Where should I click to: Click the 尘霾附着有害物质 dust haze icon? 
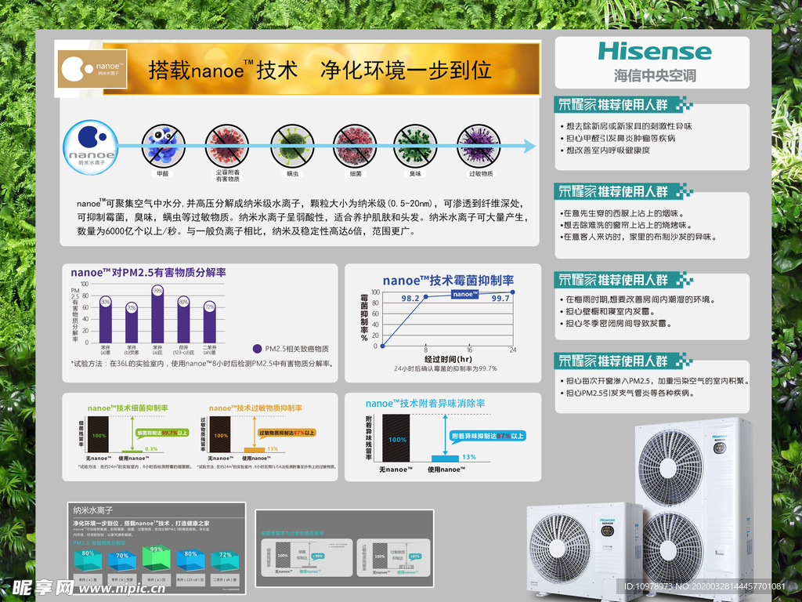(x=226, y=145)
